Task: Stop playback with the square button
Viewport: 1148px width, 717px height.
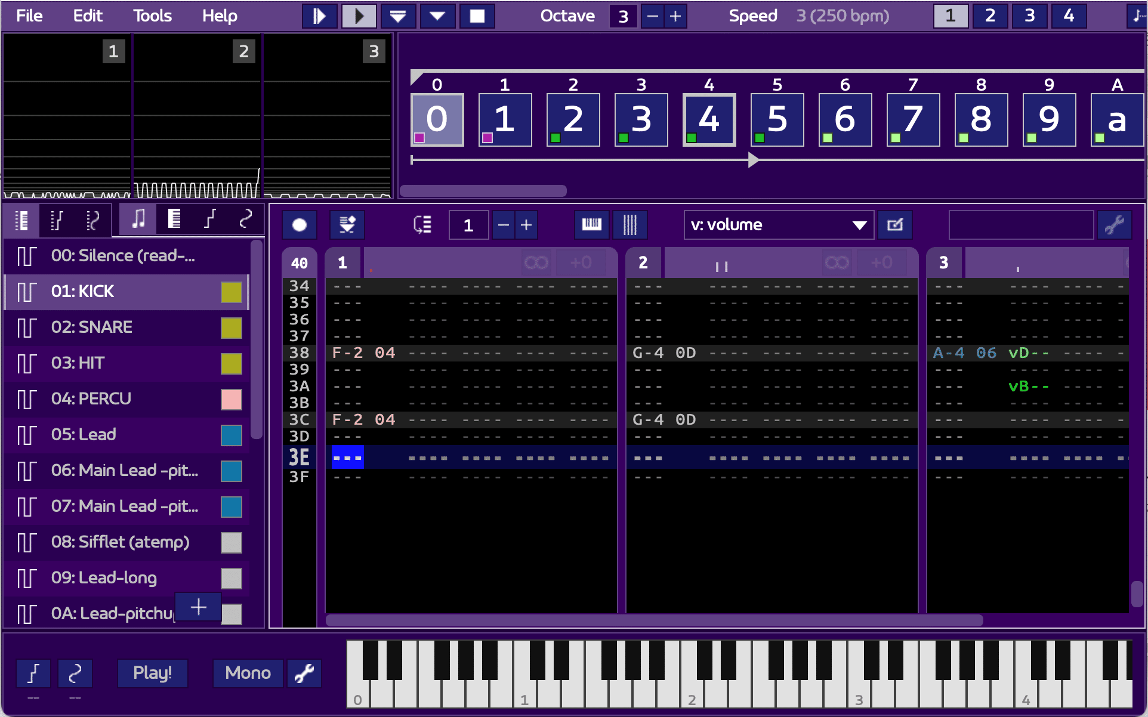Action: click(x=477, y=16)
